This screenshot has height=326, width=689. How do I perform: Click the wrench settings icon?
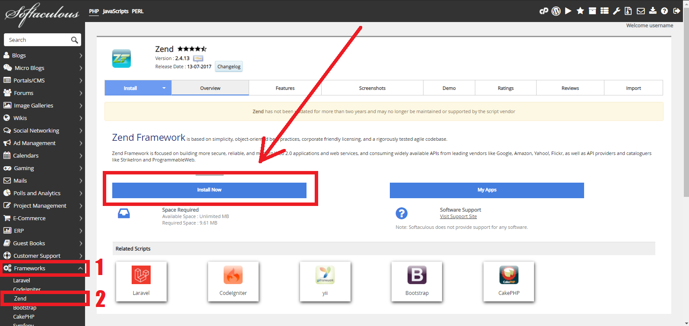(x=616, y=11)
